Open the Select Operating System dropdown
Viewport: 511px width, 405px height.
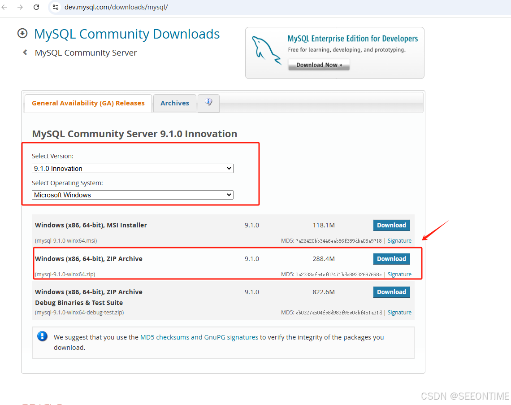click(x=133, y=195)
